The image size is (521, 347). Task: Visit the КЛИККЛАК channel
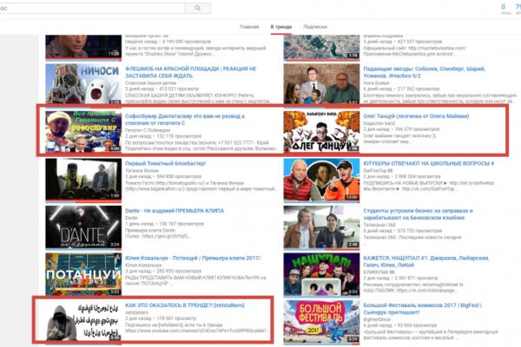coord(377,272)
